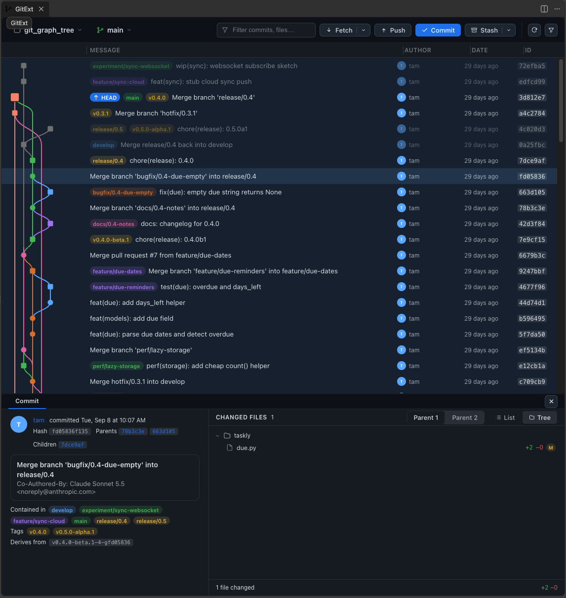Switch changed files to Tree view
Image resolution: width=566 pixels, height=598 pixels.
pyautogui.click(x=540, y=417)
